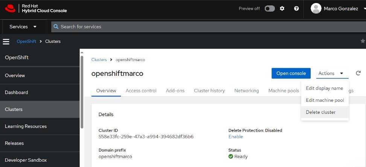Click the hamburger navigation menu icon
This screenshot has height=167, width=366.
[x=6, y=41]
